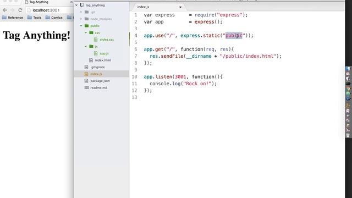The width and height of the screenshot is (352, 198).
Task: Click line number 7 in the gutter
Action: point(136,56)
